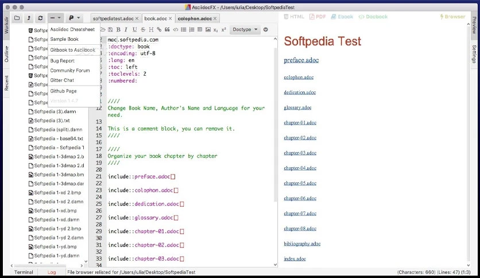This screenshot has height=278, width=480.
Task: Insert a hyperlink
Action: [159, 29]
